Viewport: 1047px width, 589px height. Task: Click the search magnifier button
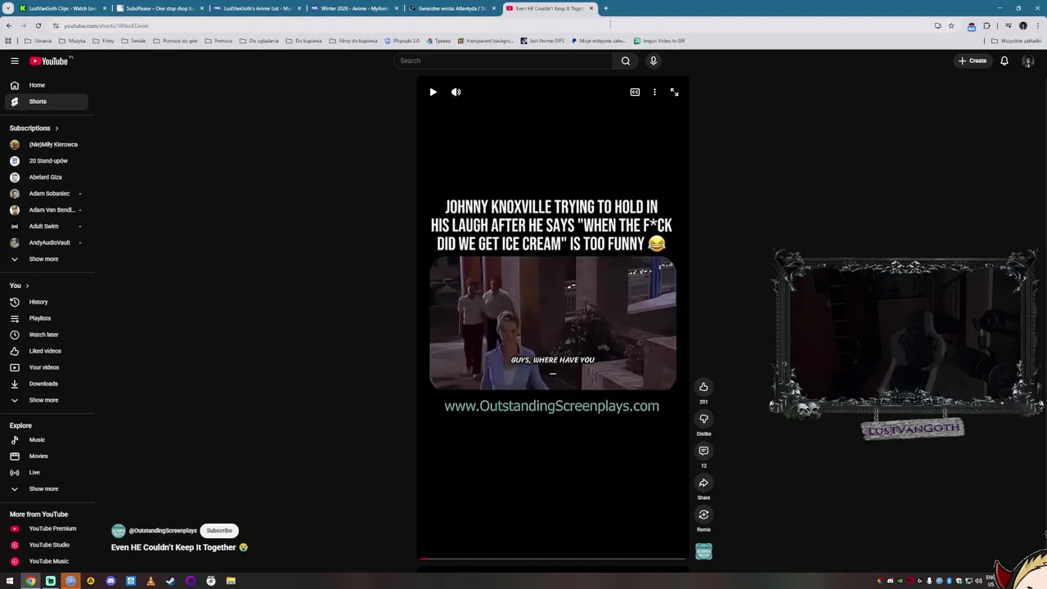[626, 61]
